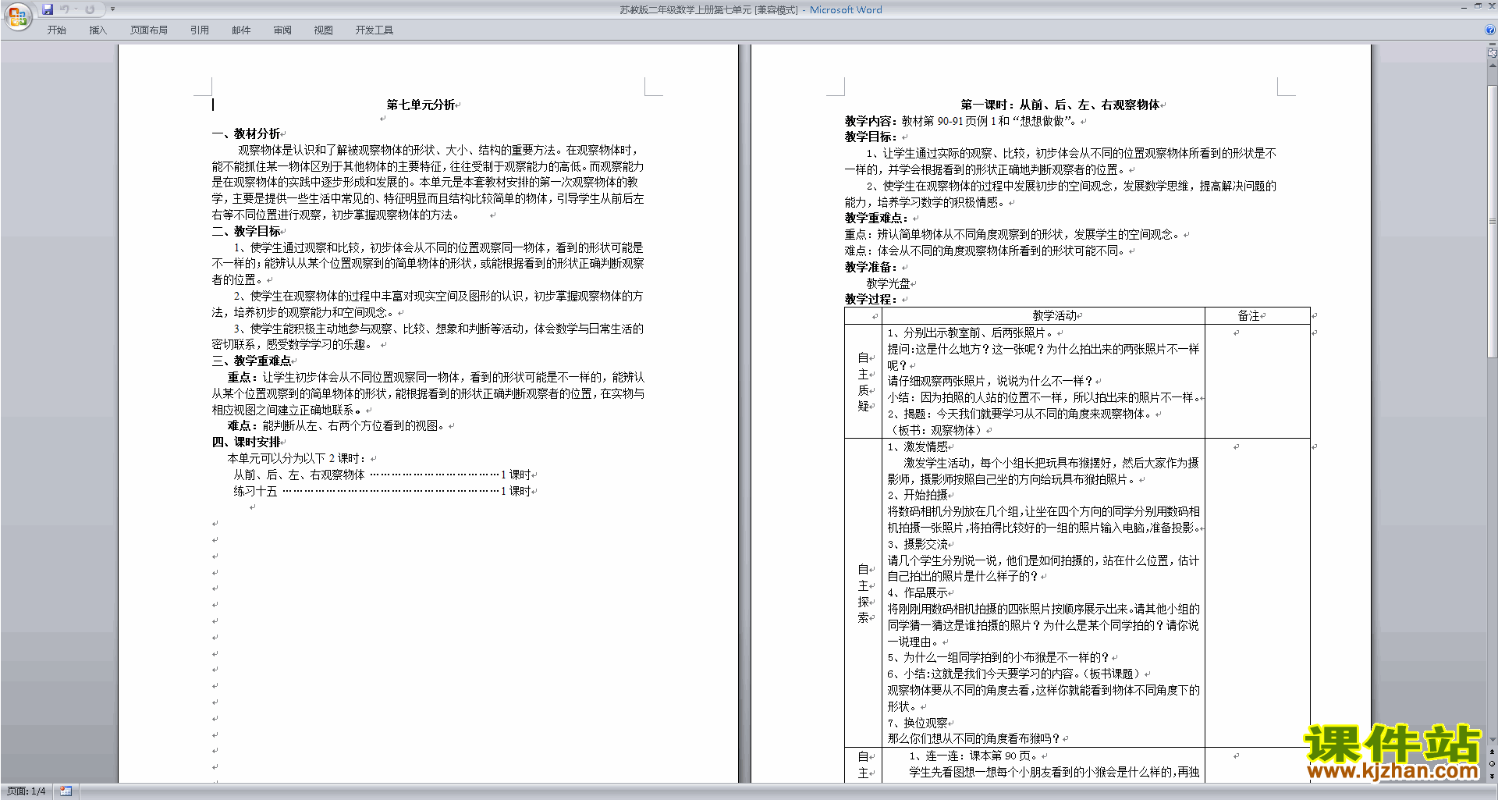Expand Customize Quick Access Toolbar dropdown
Viewport: 1498px width, 800px height.
[x=112, y=9]
